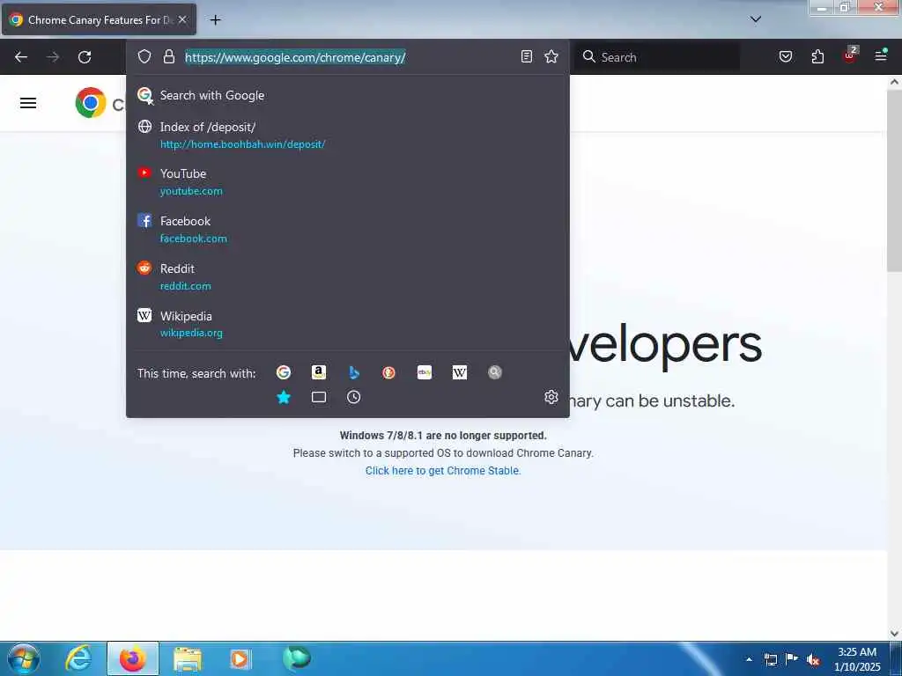Select the Chrome Canary Features tab

99,19
